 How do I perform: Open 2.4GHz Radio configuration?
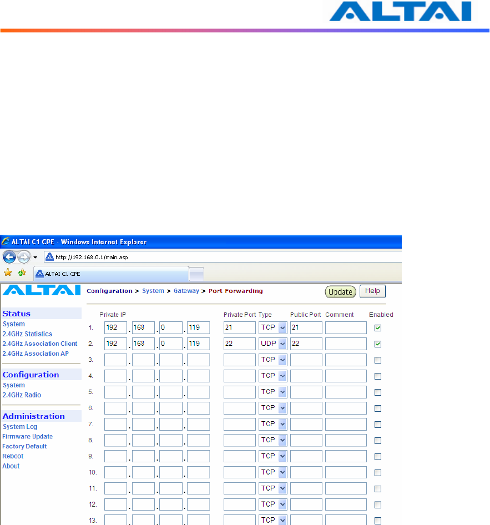click(22, 395)
